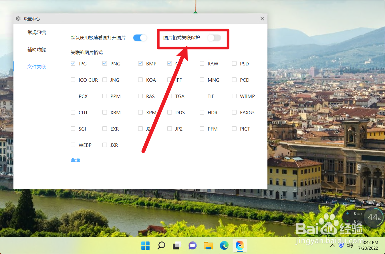Uncheck the JPG format checkbox
This screenshot has width=385, height=254.
[x=73, y=63]
